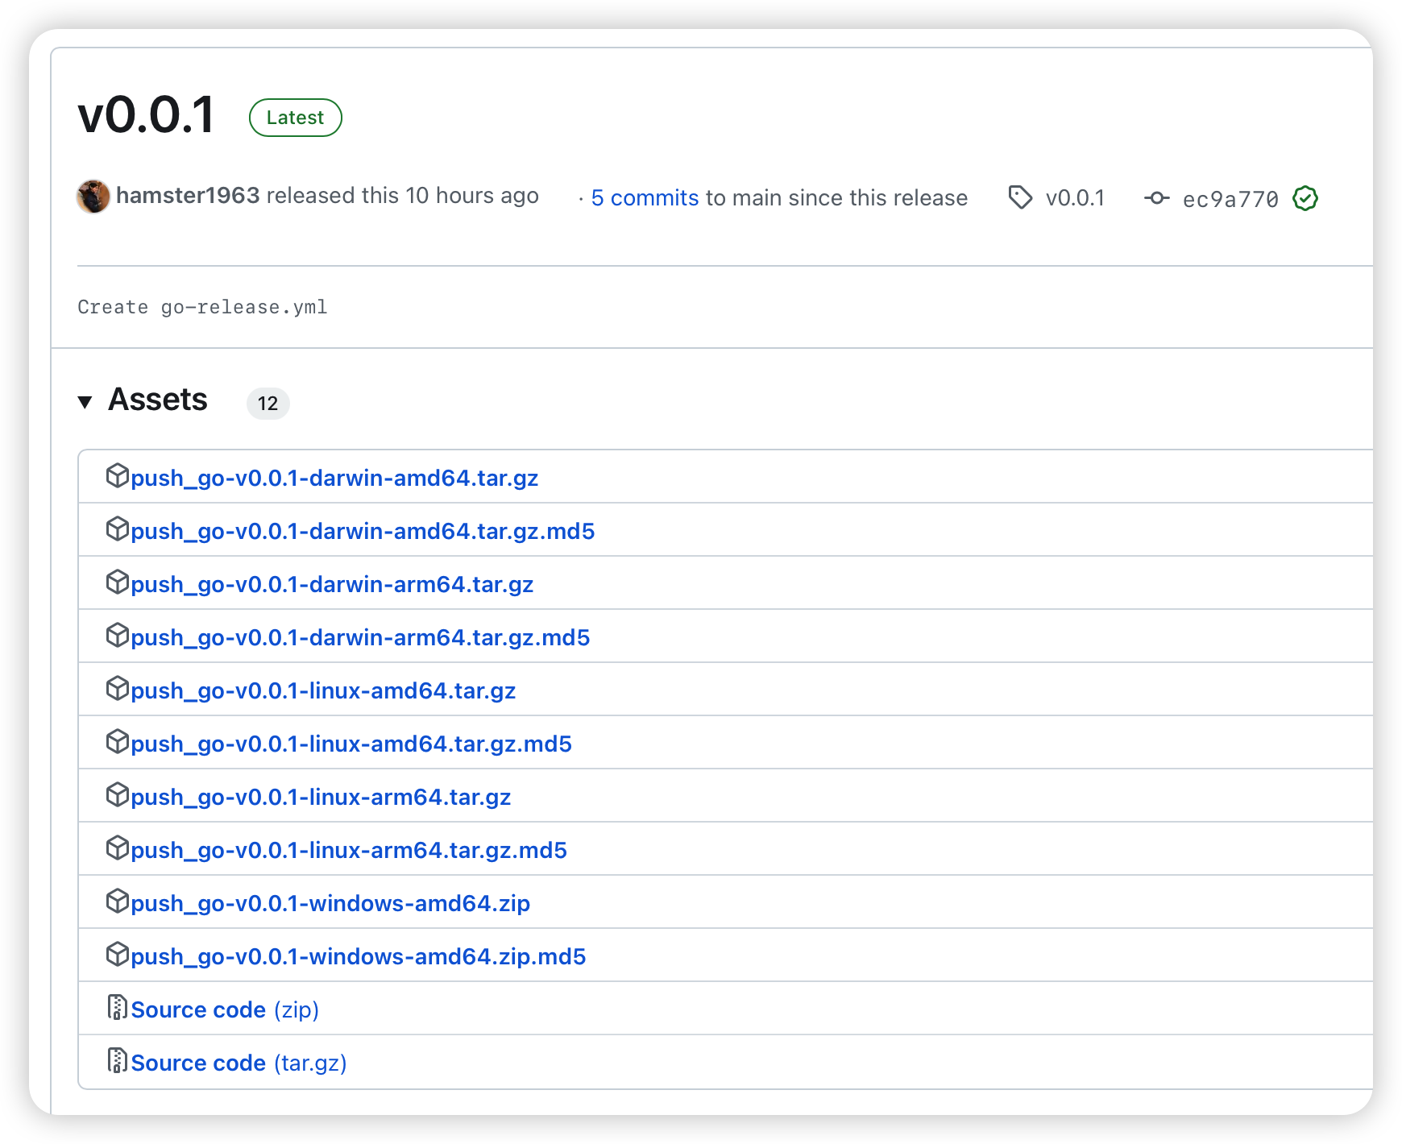Open hamster1963's profile link
Viewport: 1402px width, 1144px height.
[188, 196]
